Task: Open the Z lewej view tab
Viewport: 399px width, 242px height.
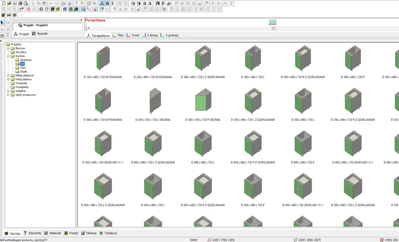Action: click(150, 35)
